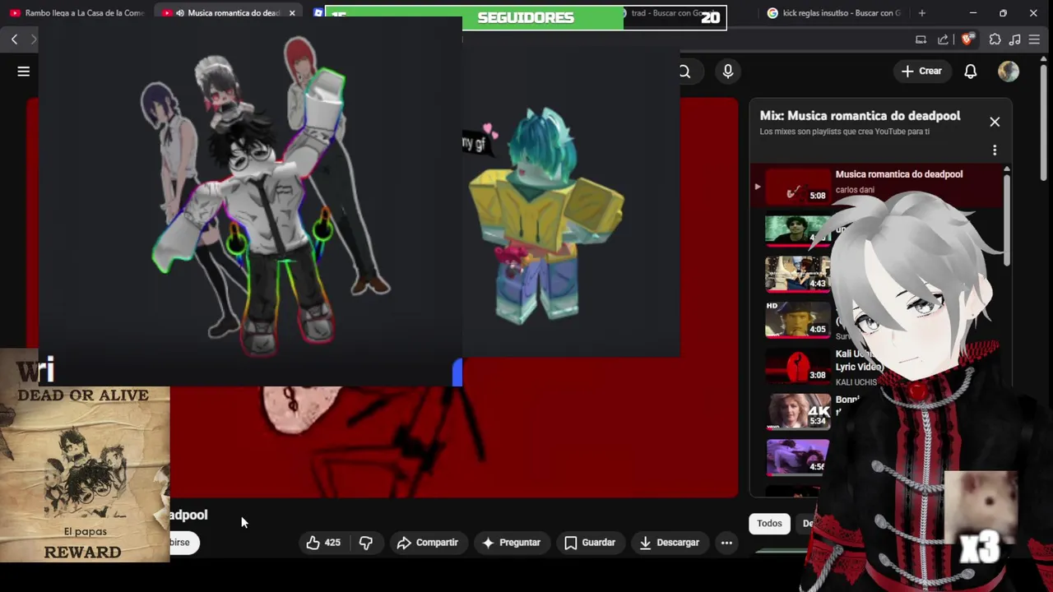Save the video with Guardar
This screenshot has height=592, width=1053.
pyautogui.click(x=590, y=543)
